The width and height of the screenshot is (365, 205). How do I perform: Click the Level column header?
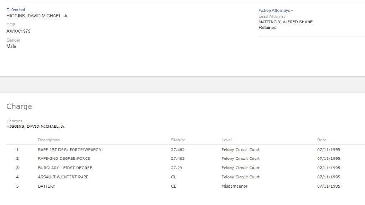coord(226,140)
